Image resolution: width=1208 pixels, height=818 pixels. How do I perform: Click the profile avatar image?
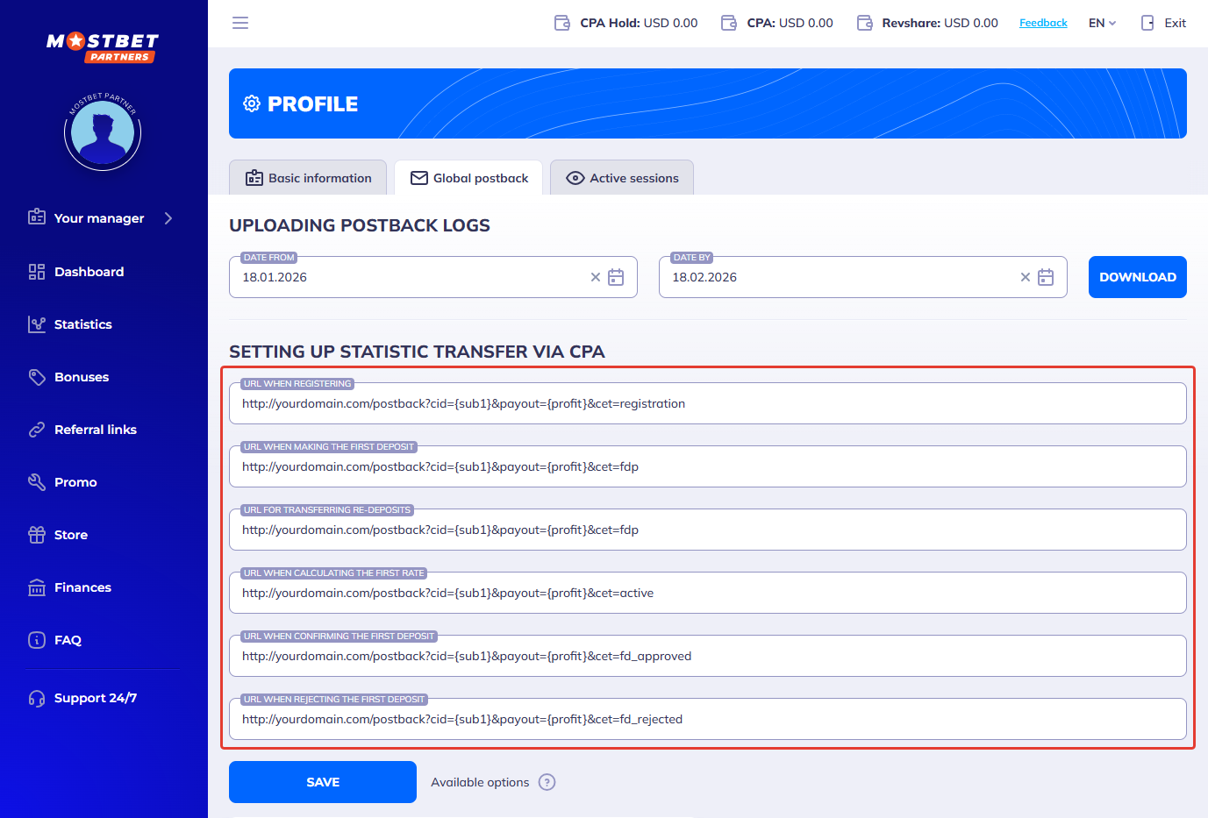tap(103, 132)
